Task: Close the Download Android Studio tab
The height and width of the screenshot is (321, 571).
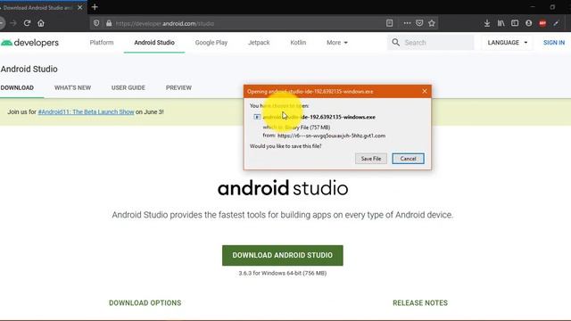Action: point(80,7)
